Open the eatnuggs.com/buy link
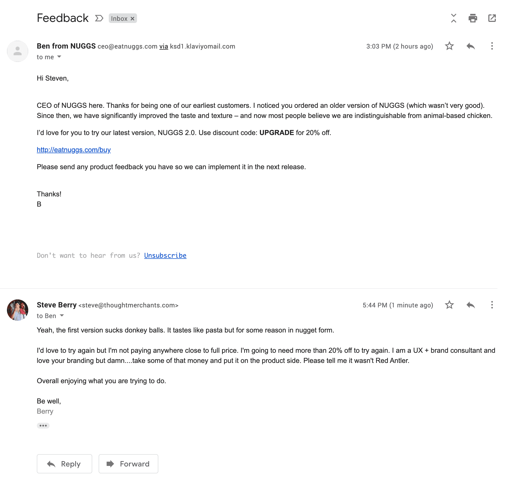The height and width of the screenshot is (483, 507). coord(74,150)
